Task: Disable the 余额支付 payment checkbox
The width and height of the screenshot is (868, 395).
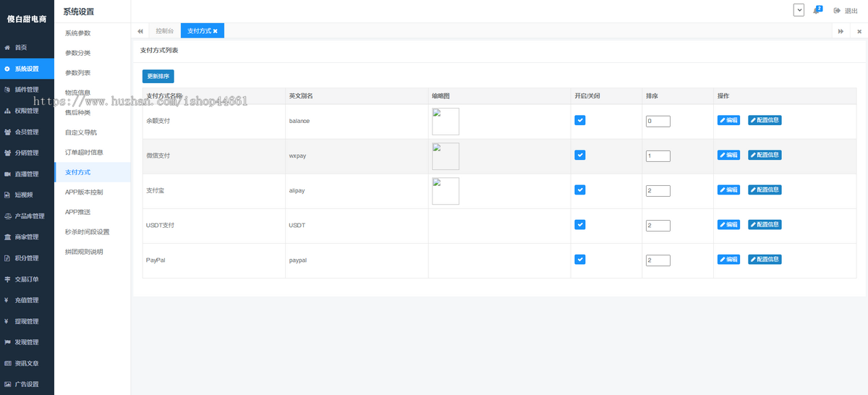Action: click(580, 121)
